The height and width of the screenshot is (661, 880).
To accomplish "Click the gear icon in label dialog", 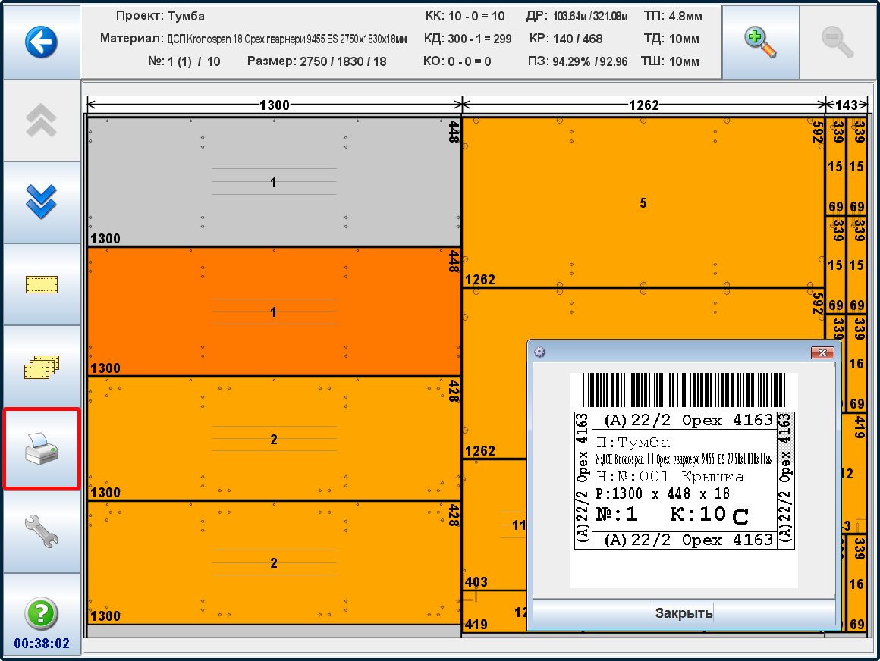I will (x=540, y=352).
